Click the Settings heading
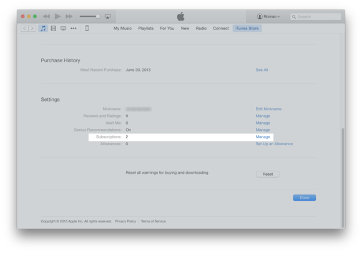 (x=51, y=100)
